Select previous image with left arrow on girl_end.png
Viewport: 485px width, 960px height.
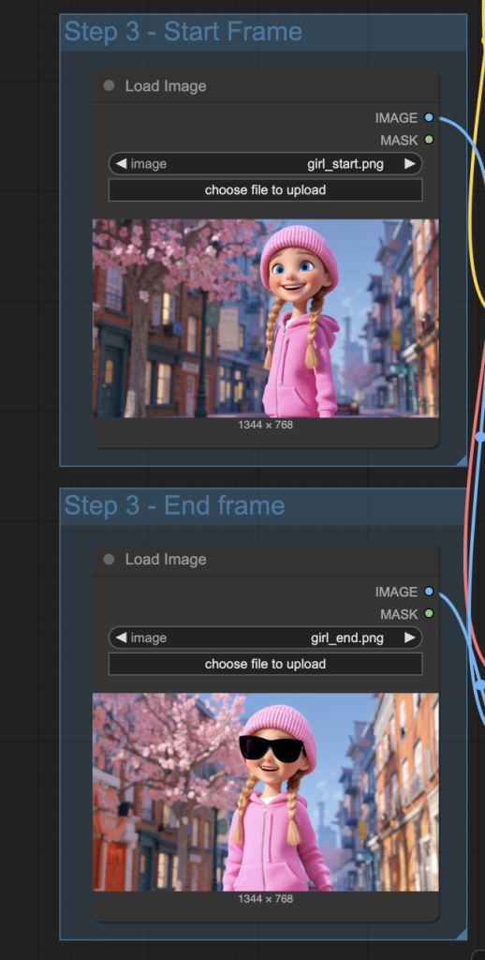pos(121,637)
